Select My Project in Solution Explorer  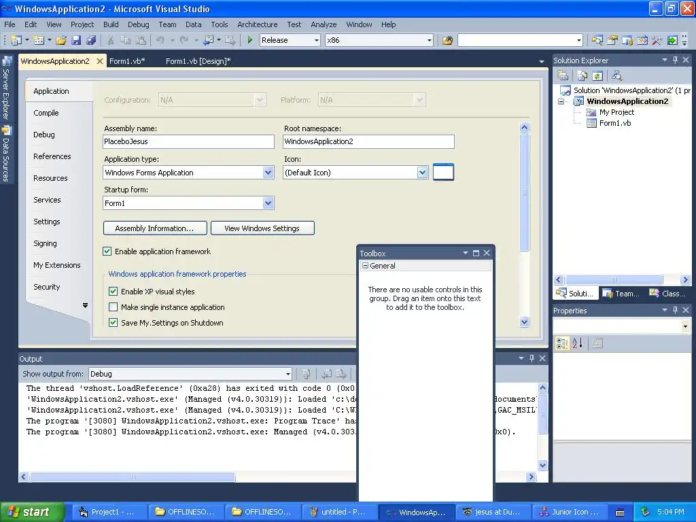pyautogui.click(x=611, y=112)
